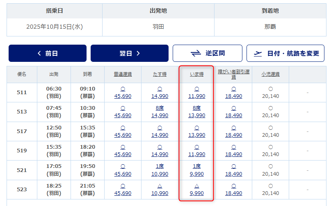331x206 pixels.
Task: Click the 便名 column header
Action: pyautogui.click(x=22, y=74)
